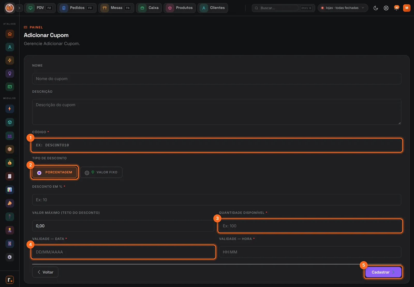414x287 pixels.
Task: Open the home shortcut in the sidebar
Action: (10, 34)
